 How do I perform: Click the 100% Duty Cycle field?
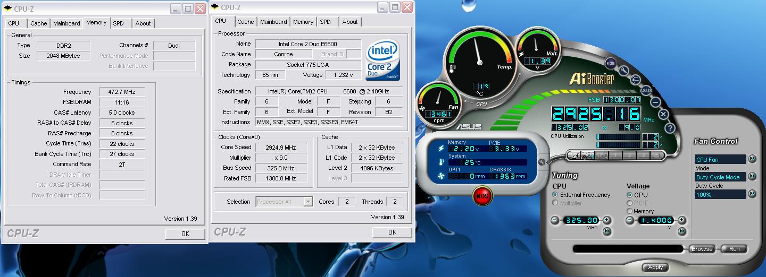point(720,194)
